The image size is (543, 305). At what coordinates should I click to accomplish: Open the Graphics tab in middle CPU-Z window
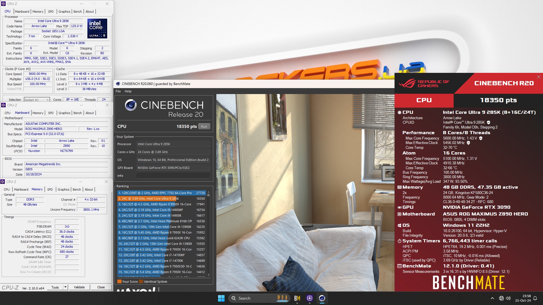tap(64, 113)
